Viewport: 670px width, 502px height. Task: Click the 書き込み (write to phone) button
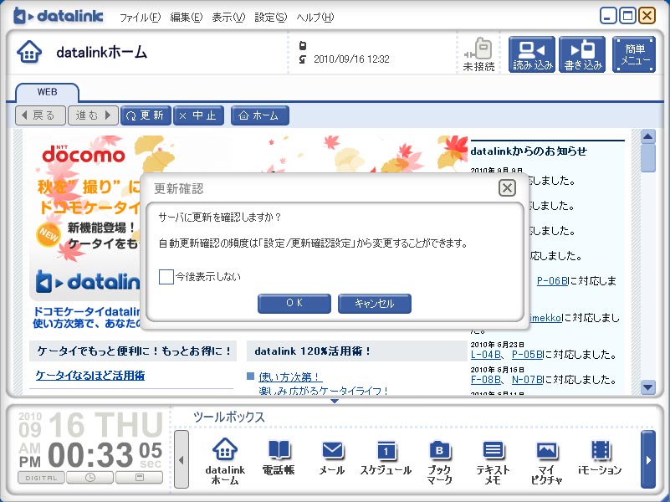click(x=583, y=54)
